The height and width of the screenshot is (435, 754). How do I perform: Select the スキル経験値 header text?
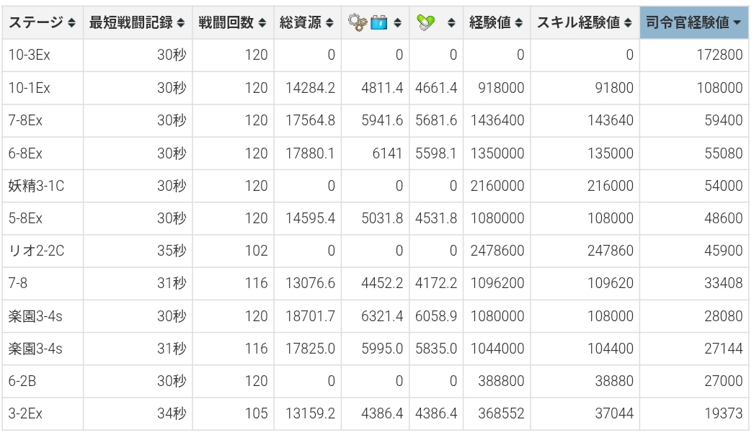(578, 23)
